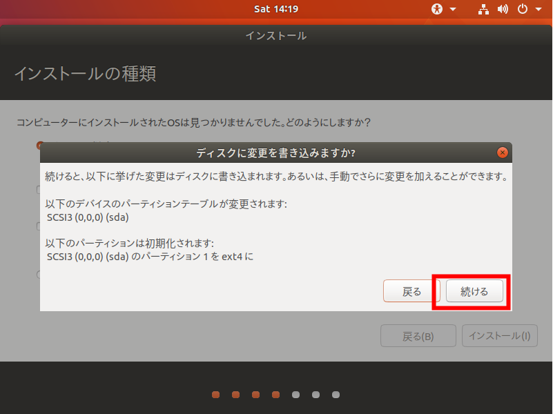Click the greyed 戻る(B) button
Screen dimensions: 553x414
click(x=418, y=336)
